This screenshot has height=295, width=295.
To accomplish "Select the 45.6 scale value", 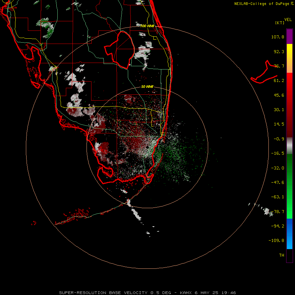I will (x=279, y=95).
